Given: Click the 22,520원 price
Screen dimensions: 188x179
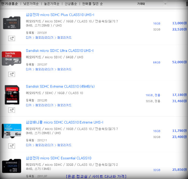Looking at the screenshot, I should (179, 29).
